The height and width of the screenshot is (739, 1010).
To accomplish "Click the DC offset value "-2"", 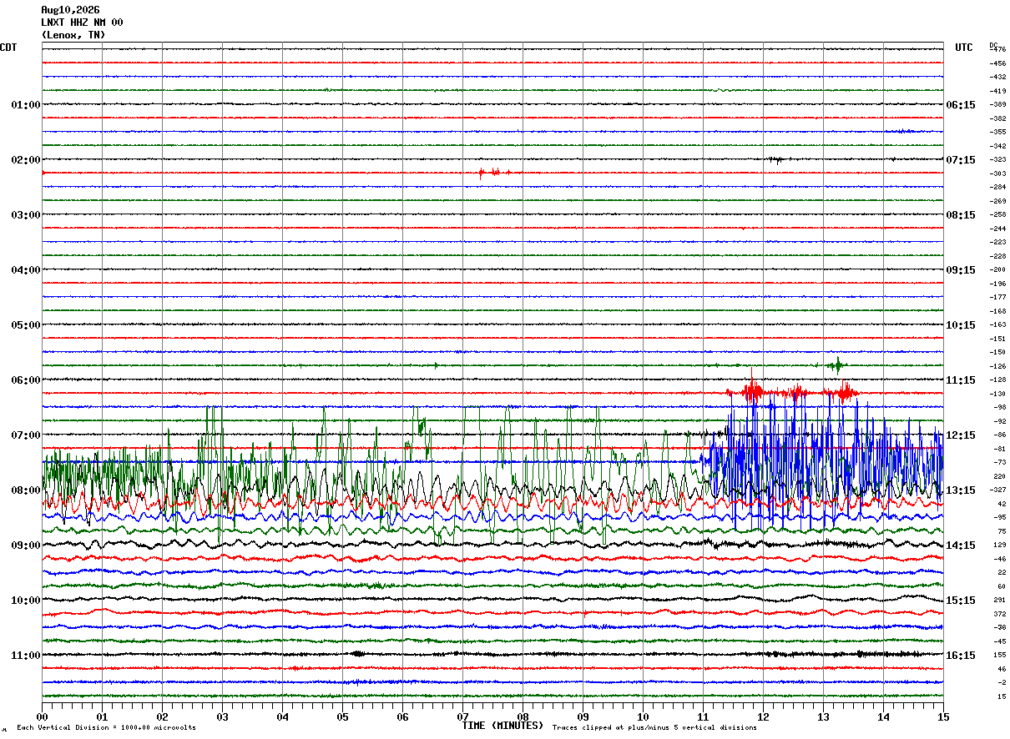I will [x=1002, y=682].
